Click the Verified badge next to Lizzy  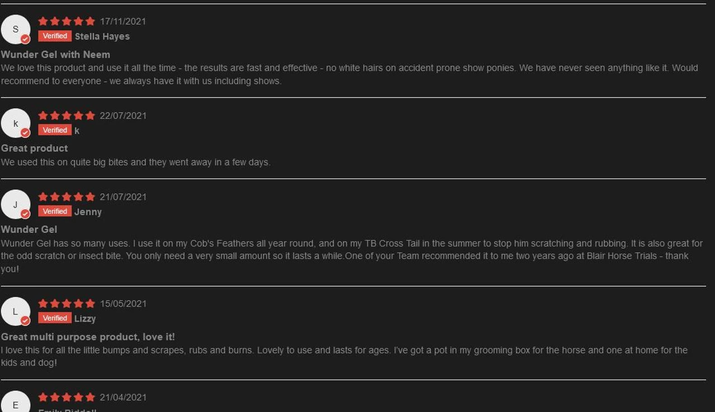point(55,318)
